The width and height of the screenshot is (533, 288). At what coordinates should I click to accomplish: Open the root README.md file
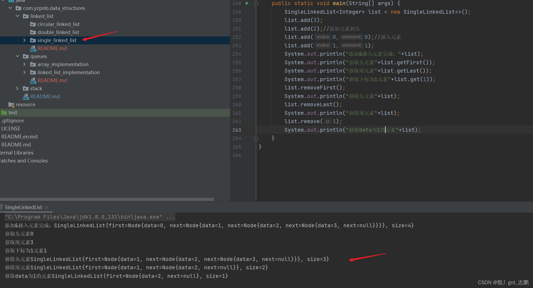click(16, 145)
